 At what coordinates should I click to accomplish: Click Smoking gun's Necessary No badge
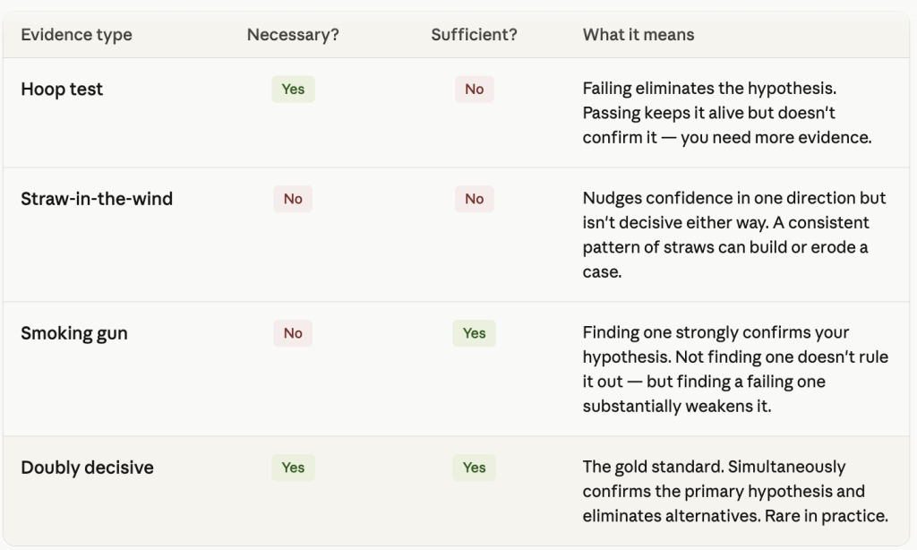pyautogui.click(x=293, y=333)
